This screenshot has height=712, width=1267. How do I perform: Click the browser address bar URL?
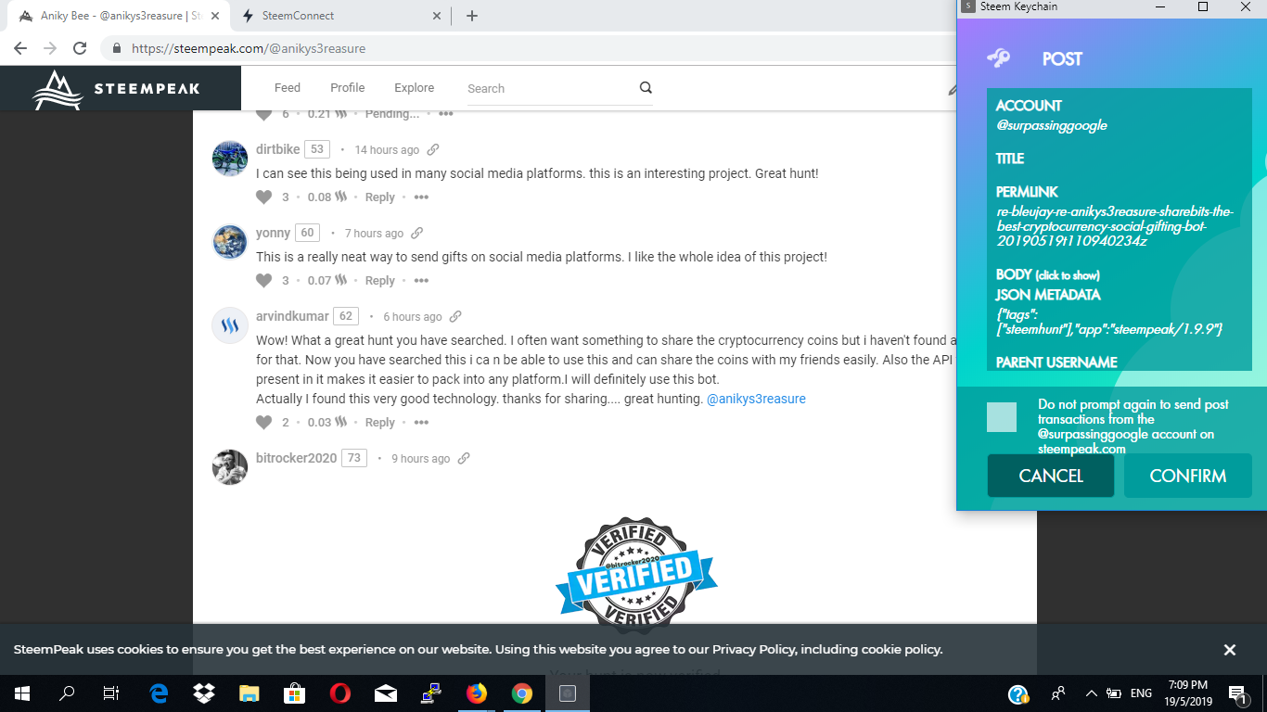[x=249, y=48]
